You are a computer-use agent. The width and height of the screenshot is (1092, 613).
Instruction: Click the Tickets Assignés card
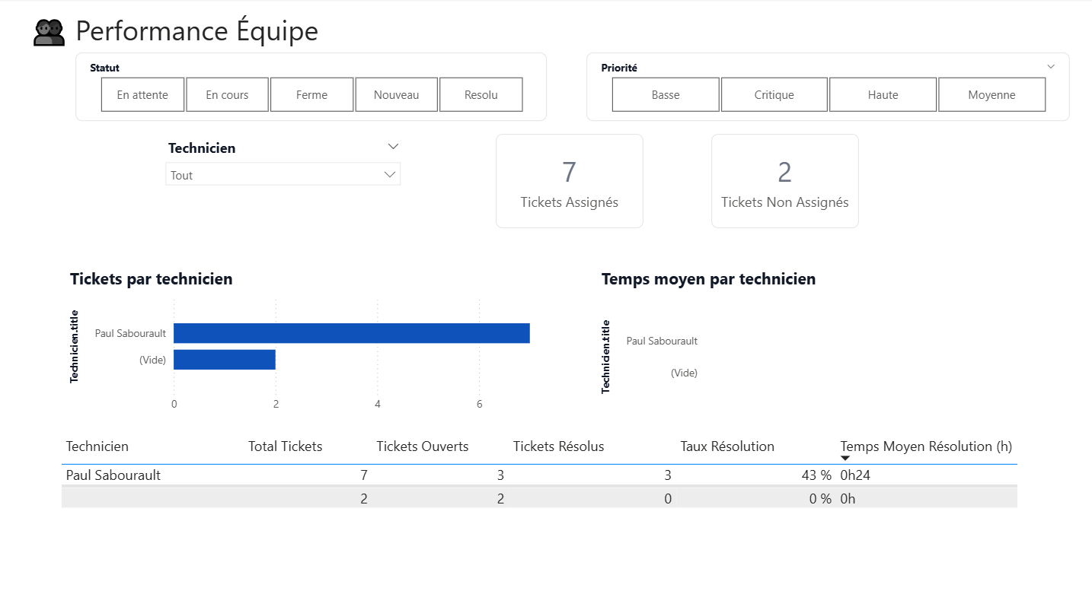[569, 181]
